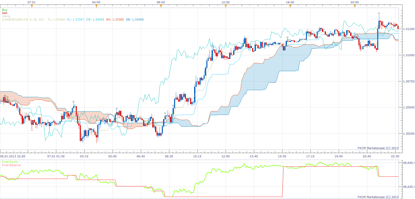Click the orange marker under top 20:00

355,6
